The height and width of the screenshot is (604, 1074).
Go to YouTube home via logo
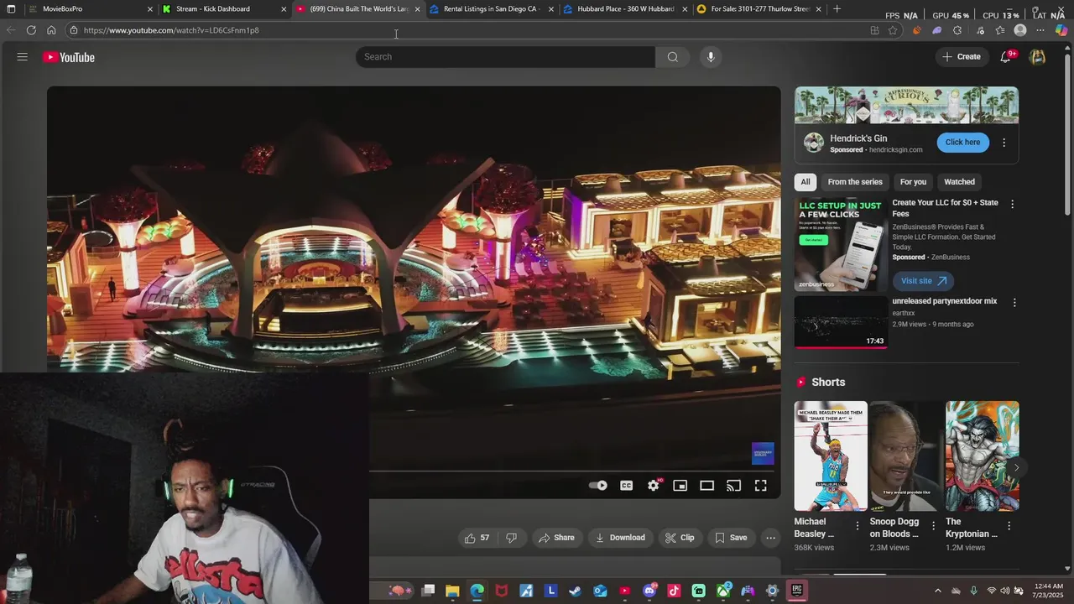coord(69,57)
